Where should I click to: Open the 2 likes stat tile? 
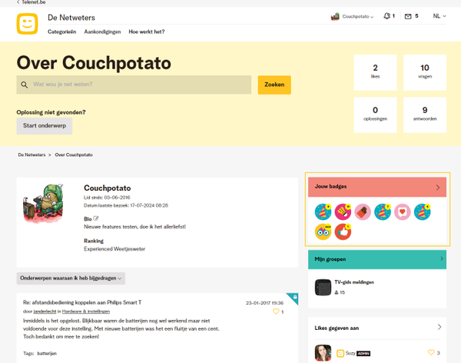coord(375,72)
